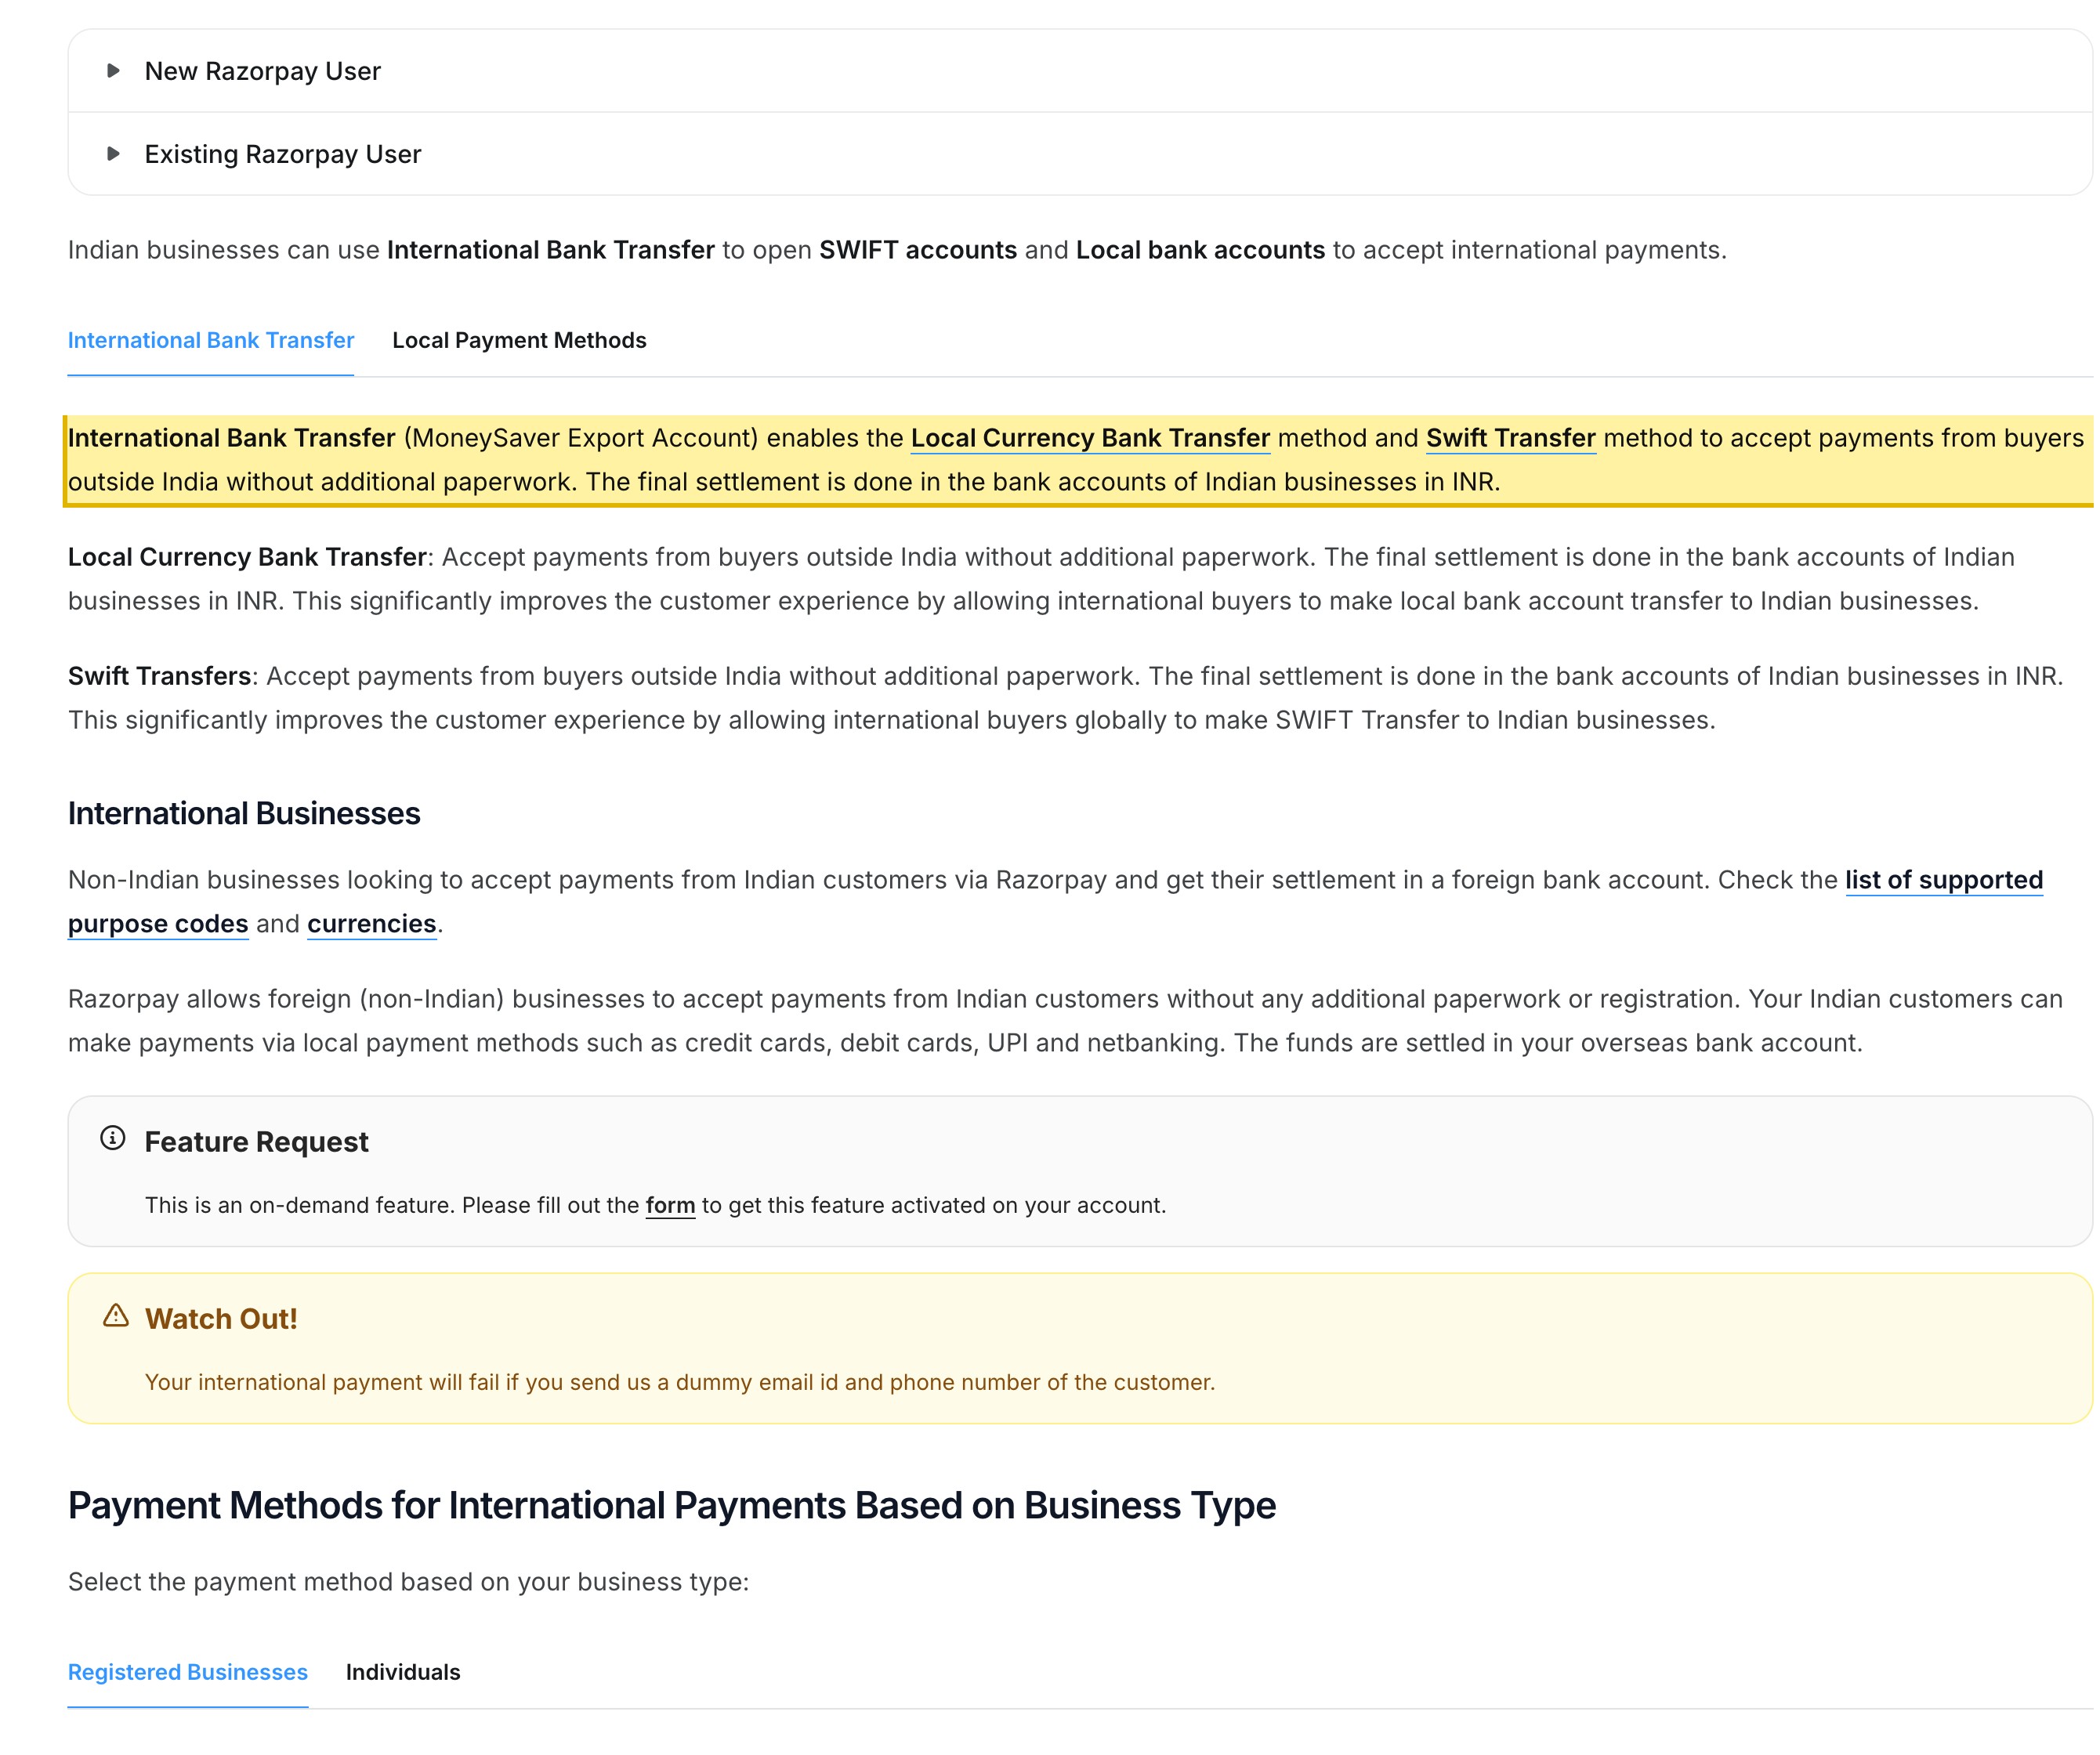Screen dimensions: 2100x1755
Task: Open the form link in Feature Request
Action: click(670, 1205)
